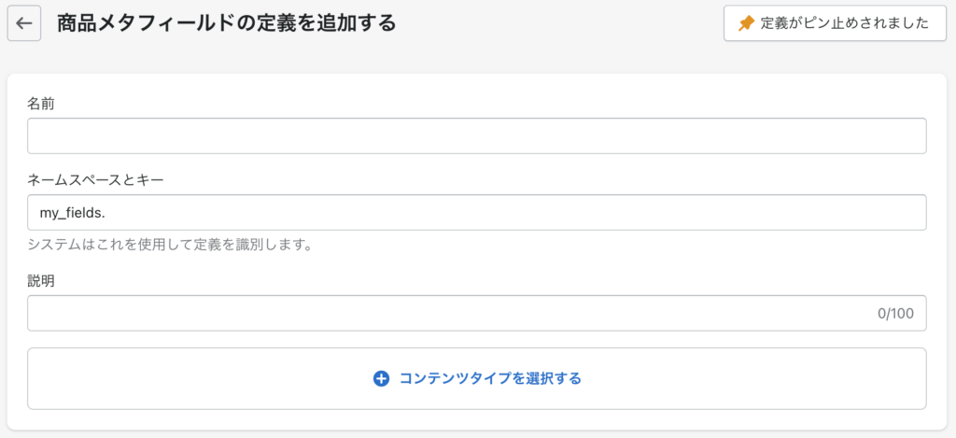Click the right end of the 名前 field

click(x=908, y=136)
